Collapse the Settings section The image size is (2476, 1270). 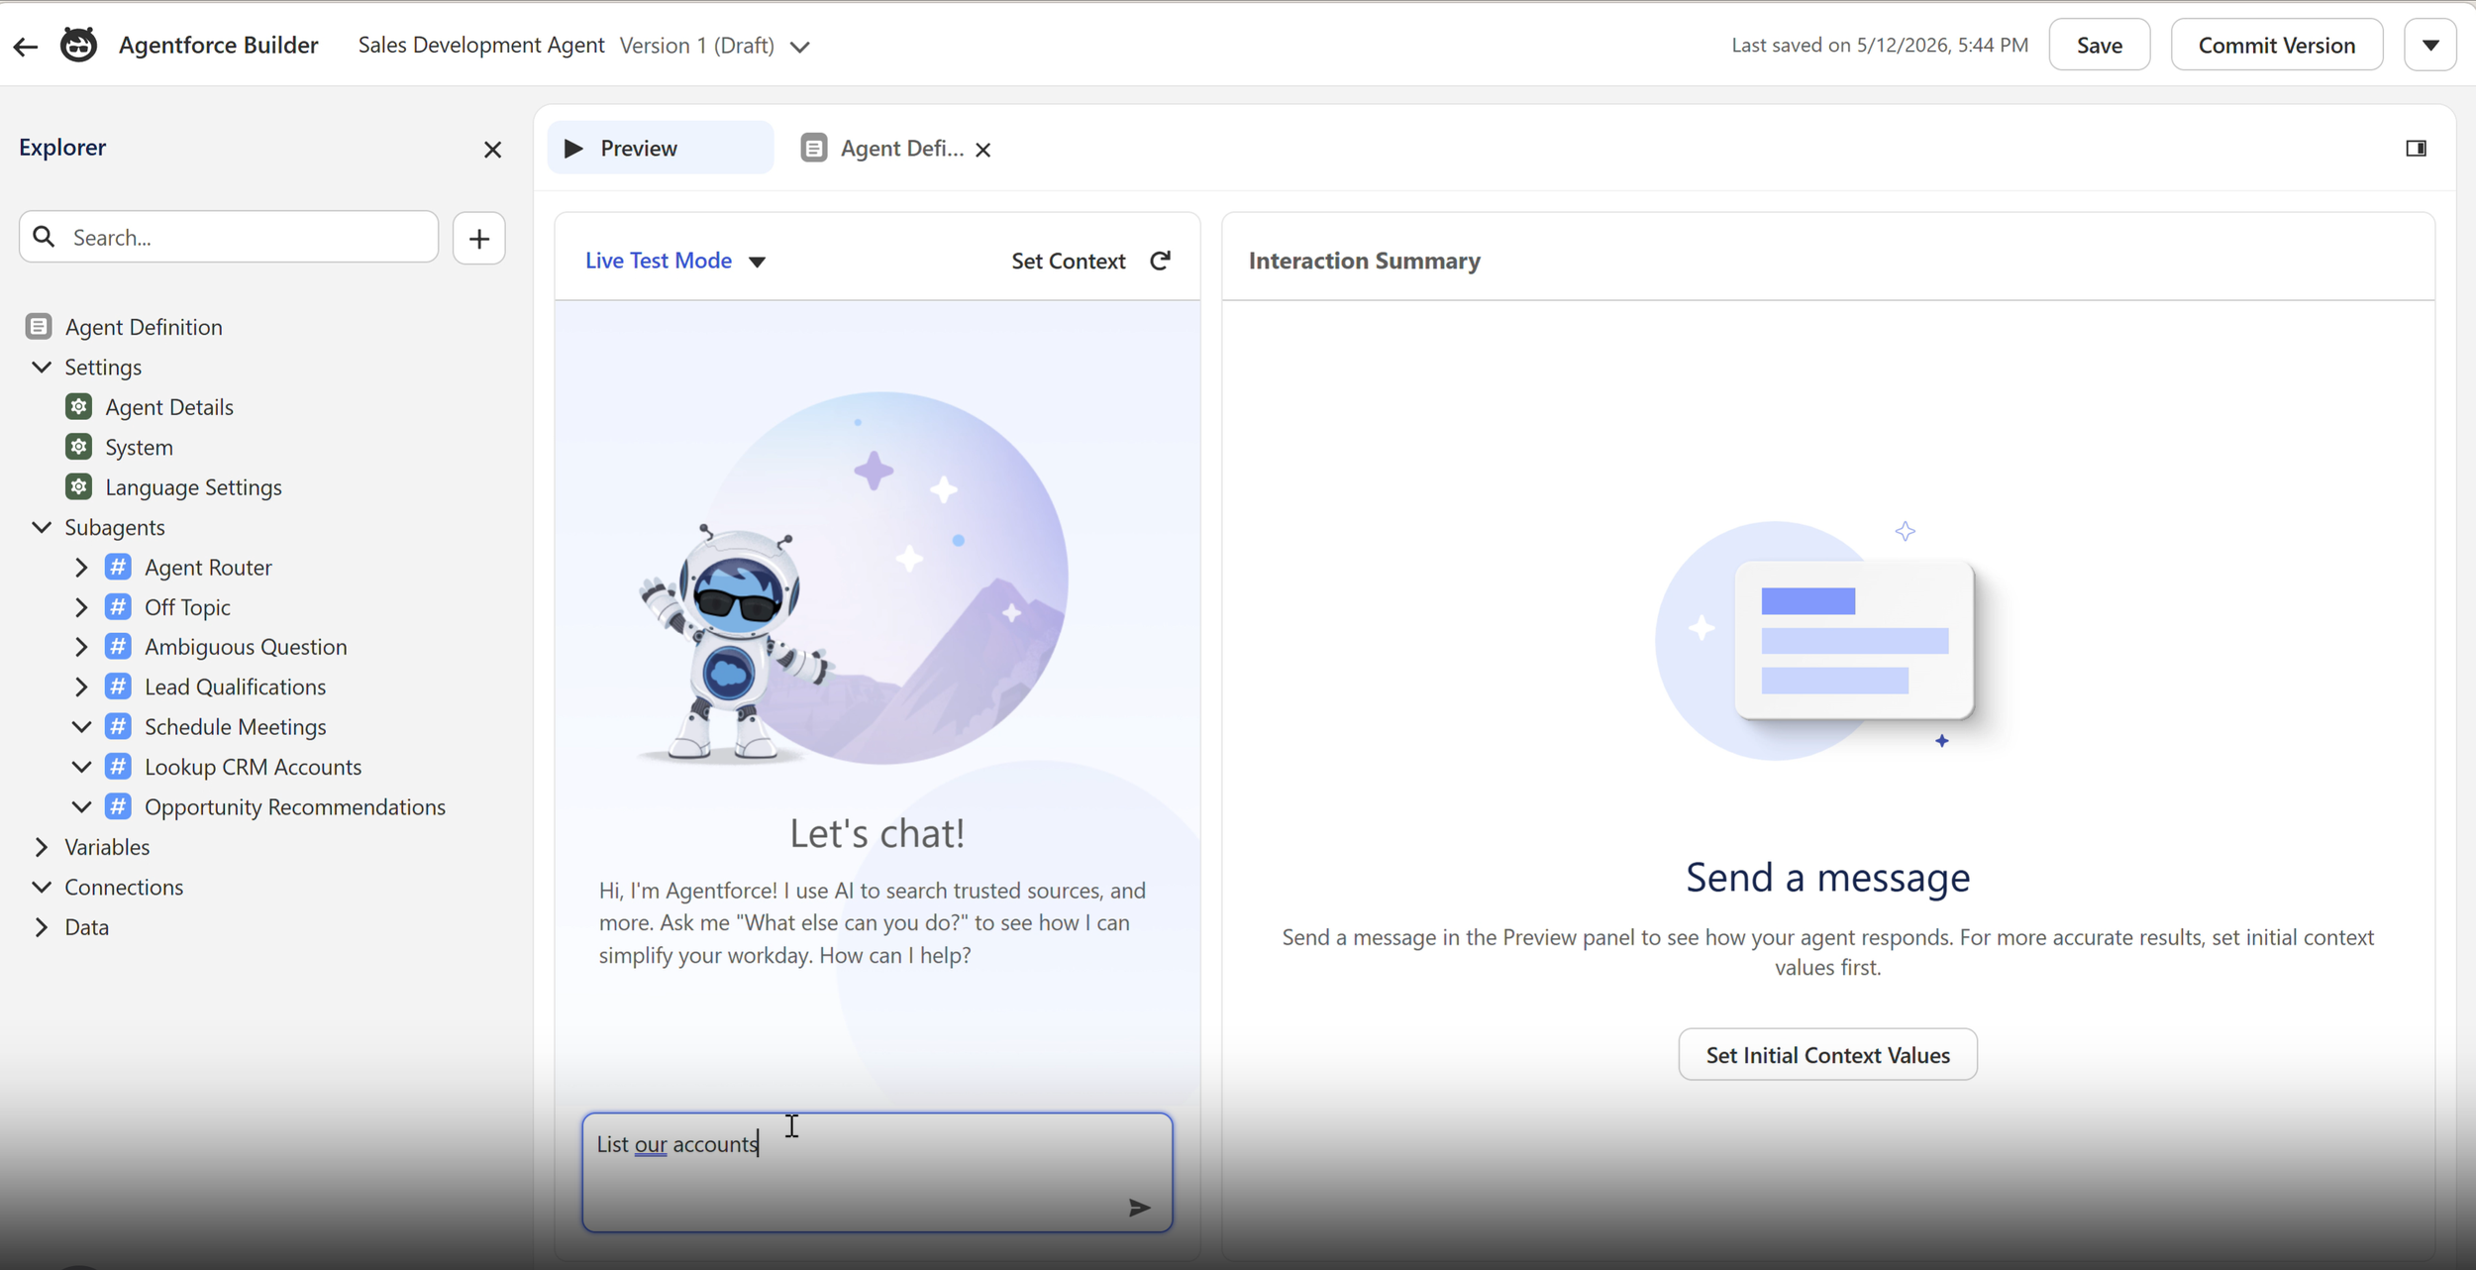click(x=42, y=367)
